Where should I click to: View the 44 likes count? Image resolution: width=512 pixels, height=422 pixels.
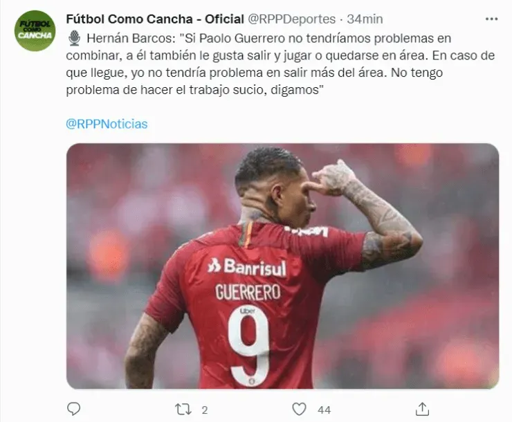[324, 410]
